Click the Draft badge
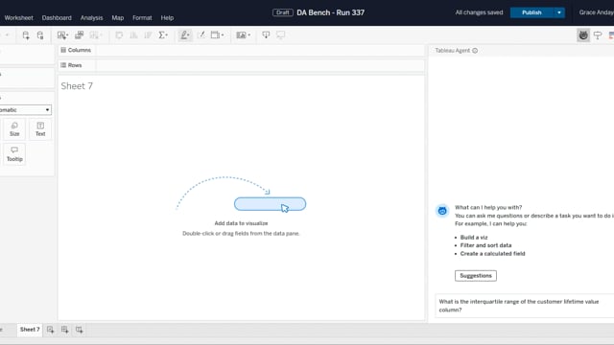The height and width of the screenshot is (345, 614). tap(283, 12)
